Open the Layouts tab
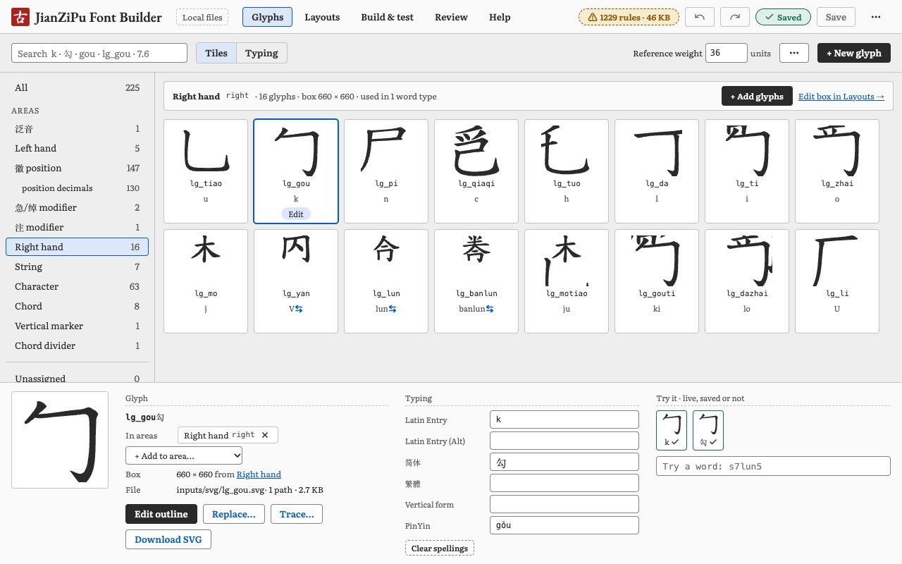 322,18
